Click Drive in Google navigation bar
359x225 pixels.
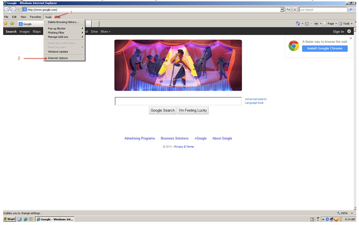[94, 32]
